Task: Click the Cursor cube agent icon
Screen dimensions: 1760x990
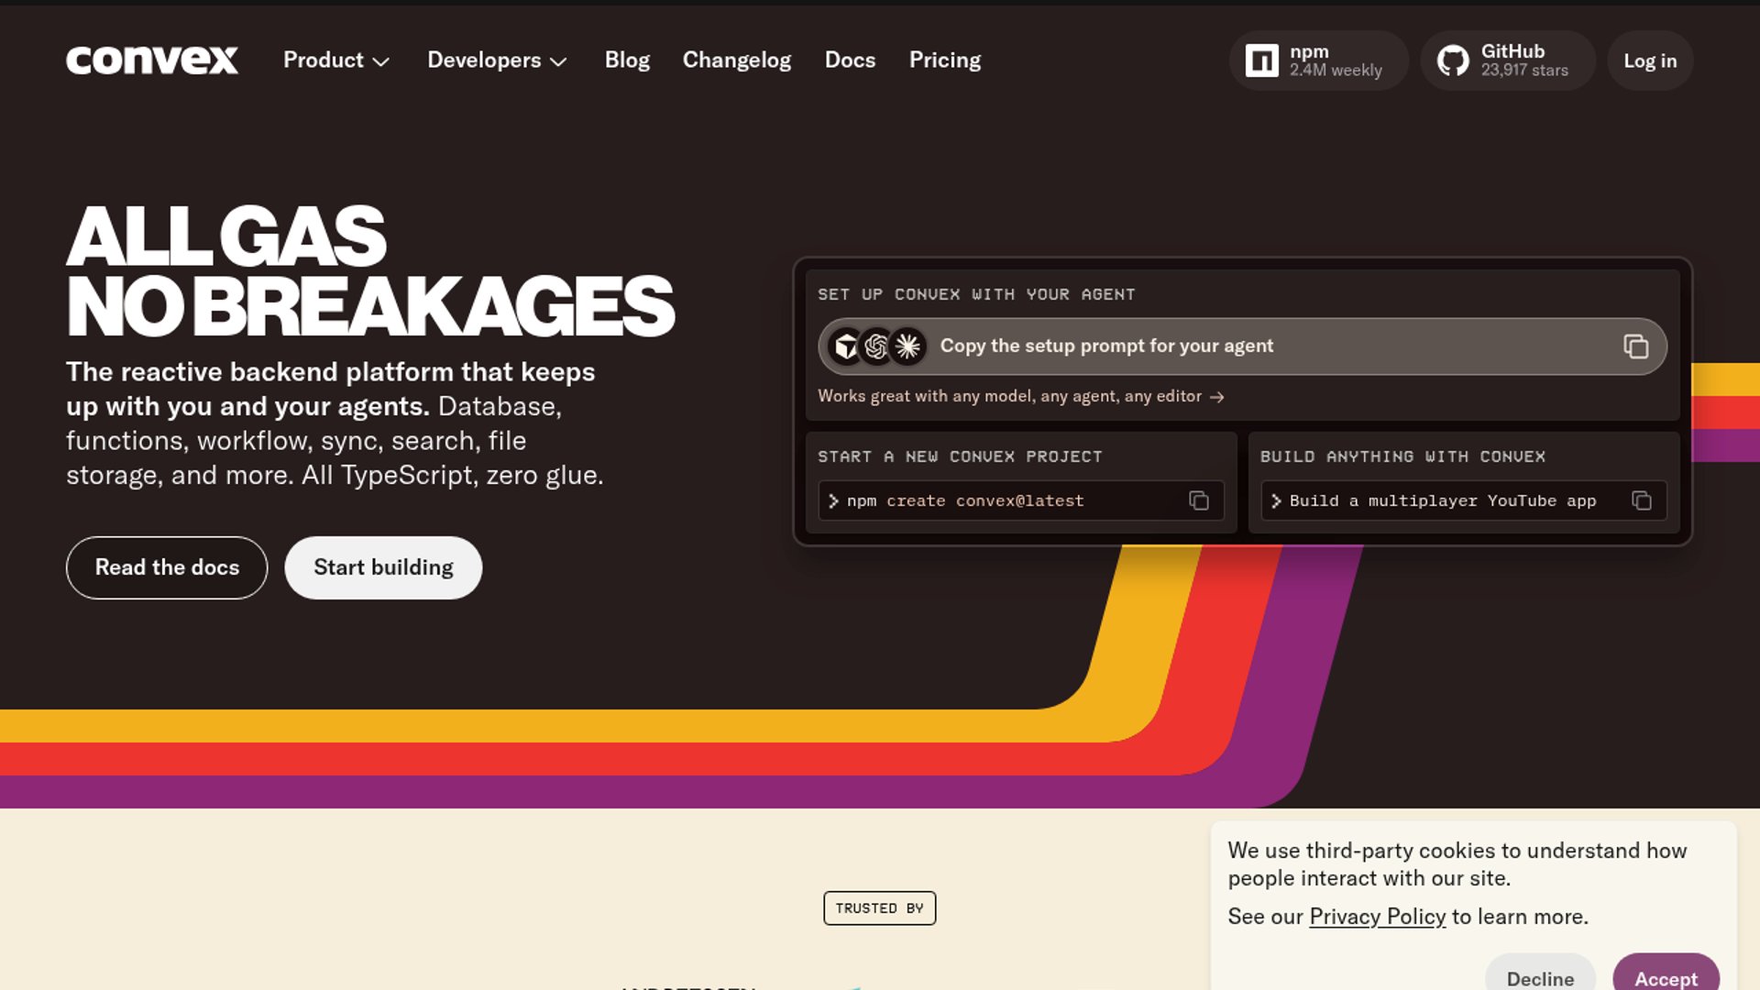Action: [x=846, y=346]
